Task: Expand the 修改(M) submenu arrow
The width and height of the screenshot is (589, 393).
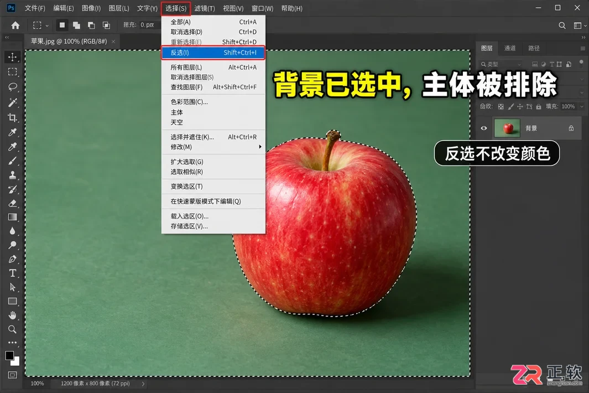Action: (260, 147)
